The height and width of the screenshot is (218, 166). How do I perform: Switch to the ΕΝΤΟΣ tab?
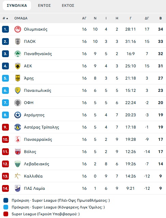pyautogui.click(x=44, y=5)
